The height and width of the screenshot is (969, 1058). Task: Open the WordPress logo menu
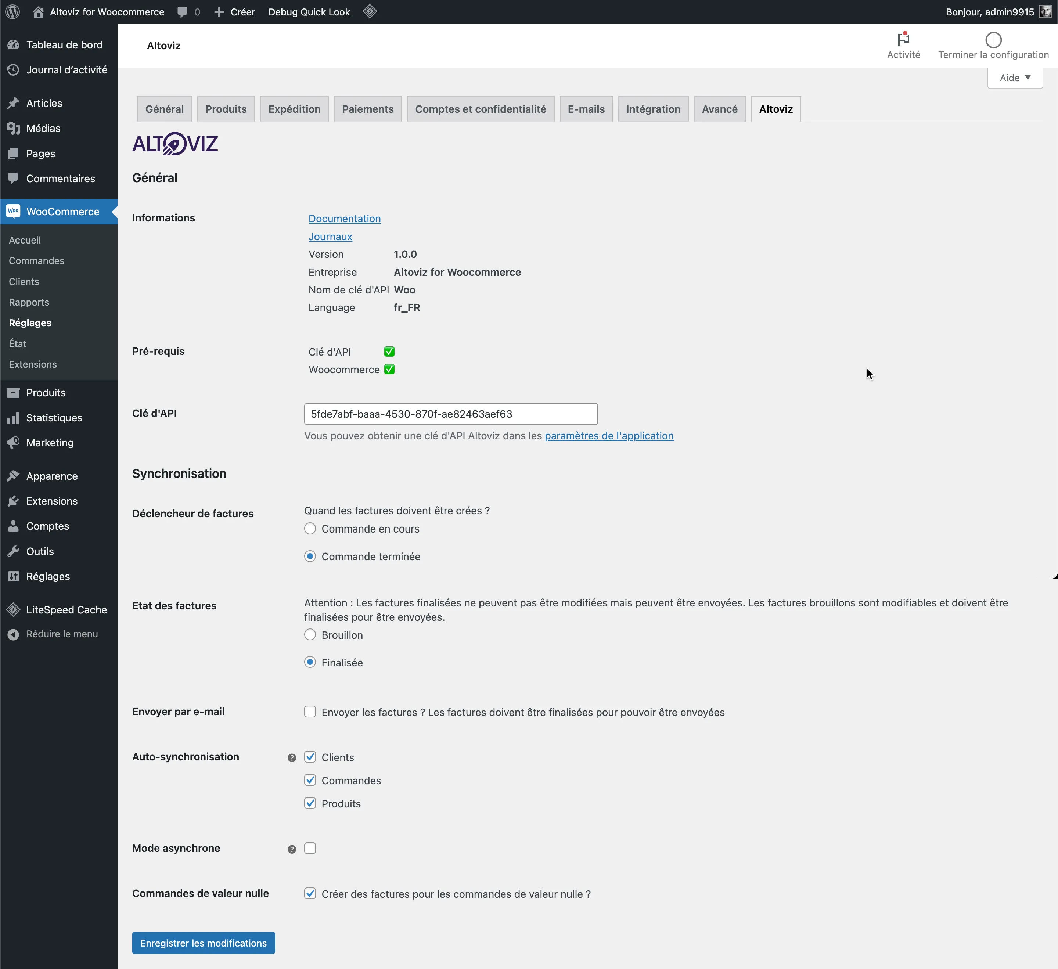point(12,11)
